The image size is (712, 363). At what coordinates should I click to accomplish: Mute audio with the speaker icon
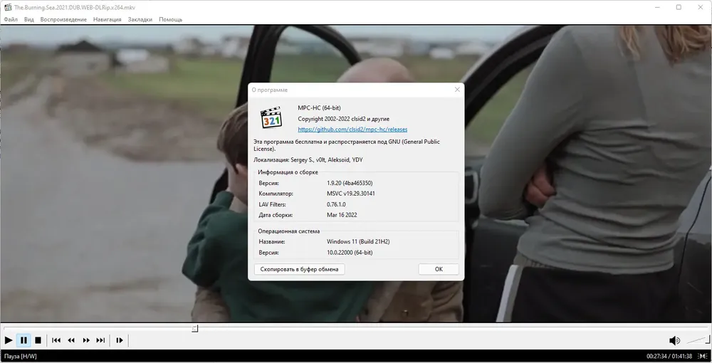coord(674,340)
